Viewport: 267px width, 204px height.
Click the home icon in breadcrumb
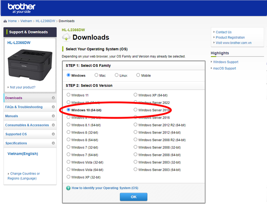(5, 21)
